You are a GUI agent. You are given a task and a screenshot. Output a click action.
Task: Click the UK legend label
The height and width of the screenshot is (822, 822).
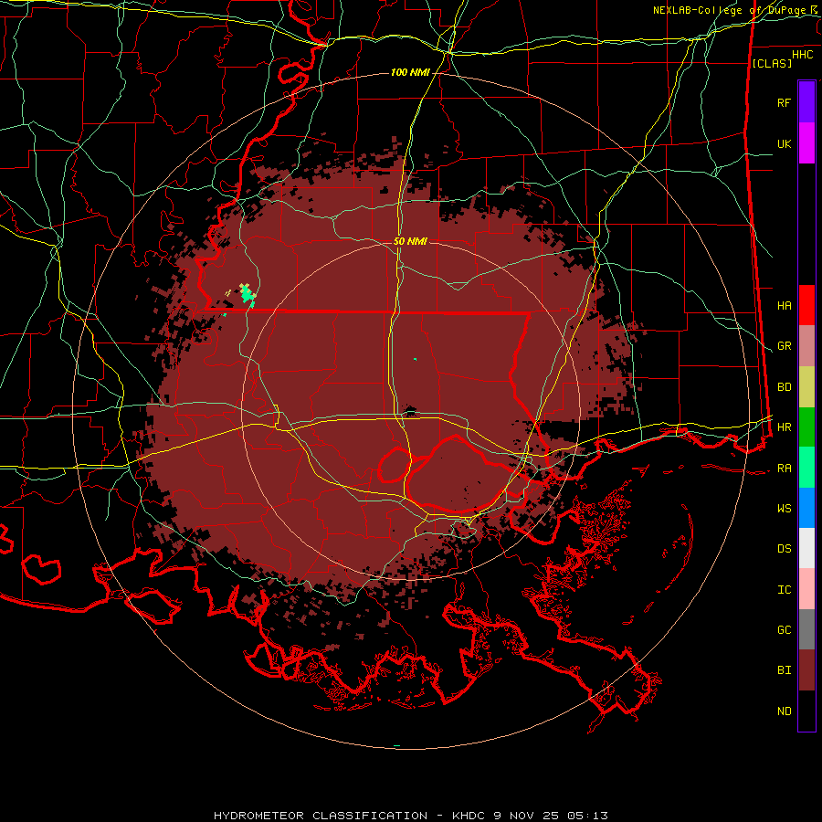pyautogui.click(x=784, y=143)
